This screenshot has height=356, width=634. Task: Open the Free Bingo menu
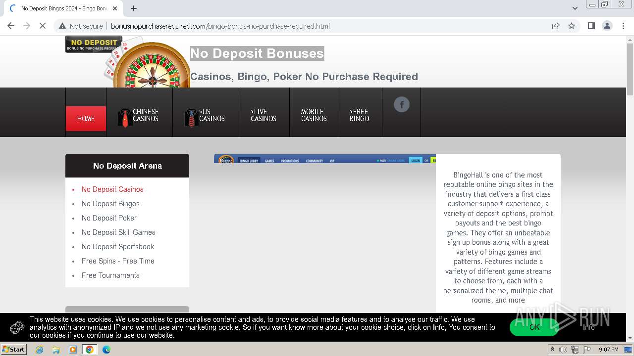360,116
